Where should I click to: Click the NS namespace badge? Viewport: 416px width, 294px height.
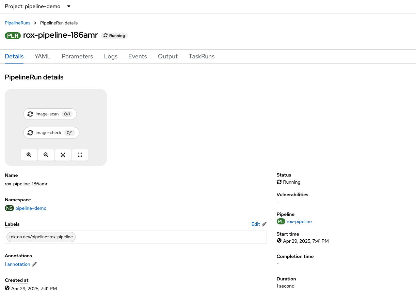[9, 208]
